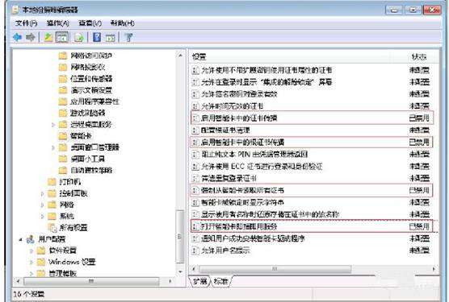Click the policy icon beside 允许用户名提示
The height and width of the screenshot is (302, 449).
[x=195, y=250]
